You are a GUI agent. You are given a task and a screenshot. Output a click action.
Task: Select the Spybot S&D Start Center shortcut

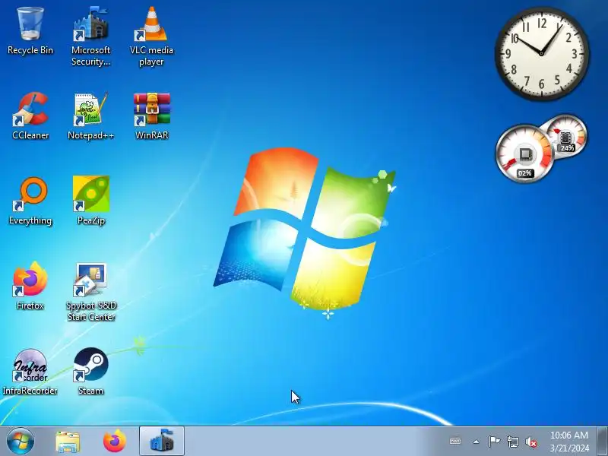pos(90,292)
